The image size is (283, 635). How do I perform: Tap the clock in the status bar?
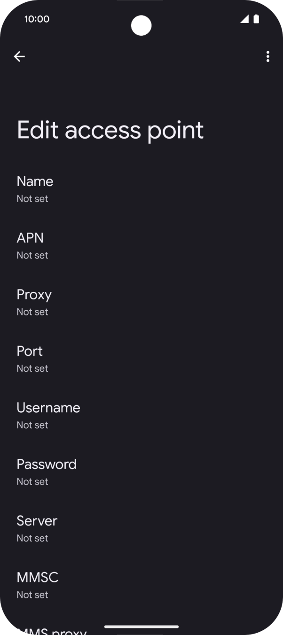pyautogui.click(x=36, y=19)
